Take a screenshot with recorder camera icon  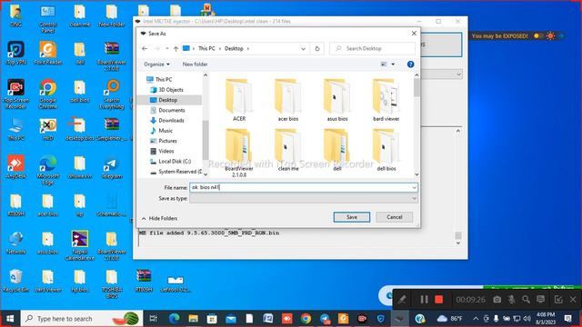(497, 299)
